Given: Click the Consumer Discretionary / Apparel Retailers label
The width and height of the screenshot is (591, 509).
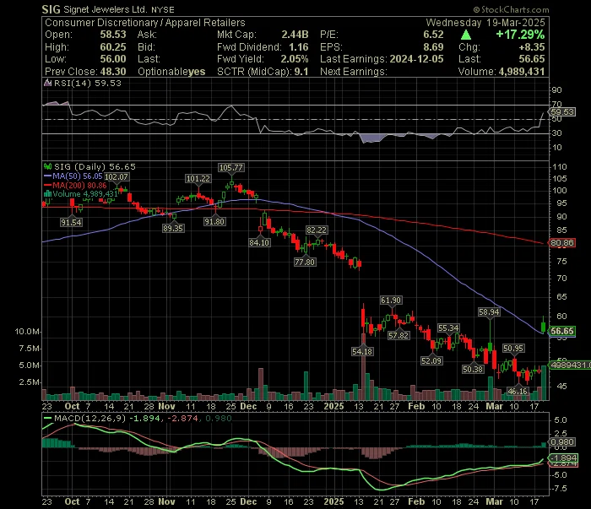Looking at the screenshot, I should [145, 23].
